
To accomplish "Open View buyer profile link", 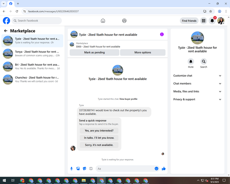I will [128, 99].
